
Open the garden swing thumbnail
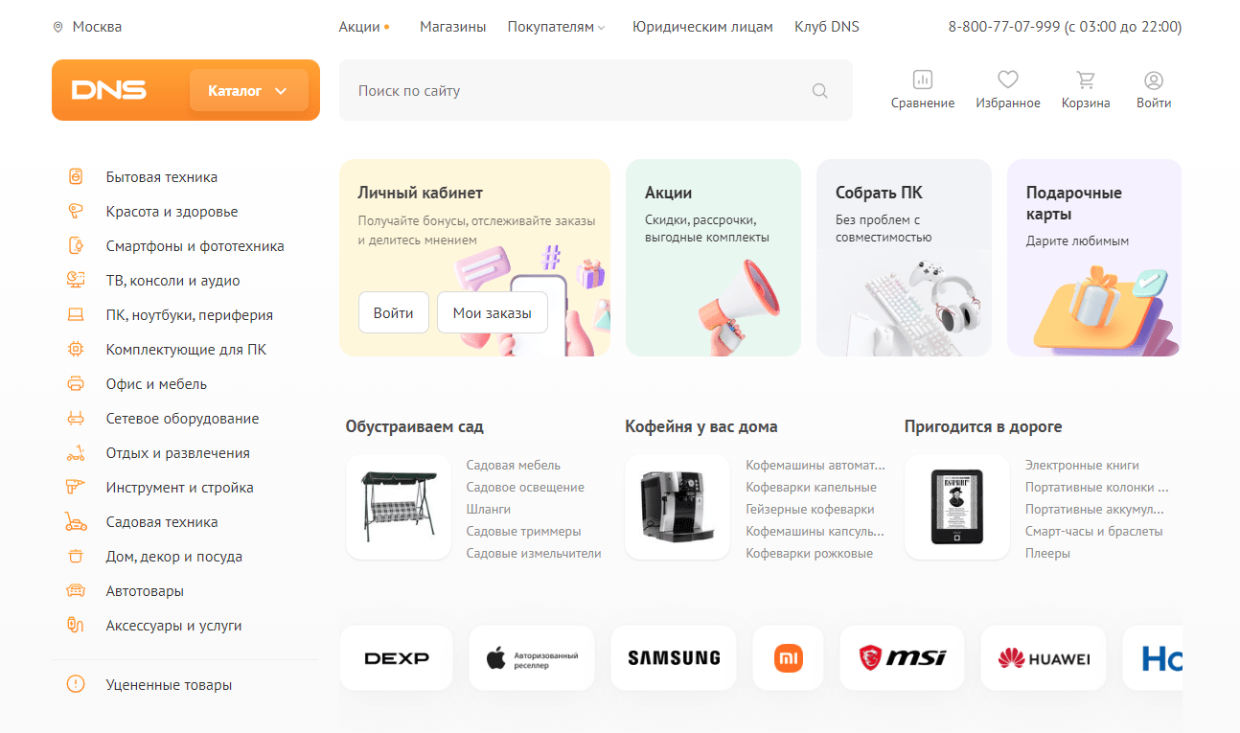click(x=399, y=508)
